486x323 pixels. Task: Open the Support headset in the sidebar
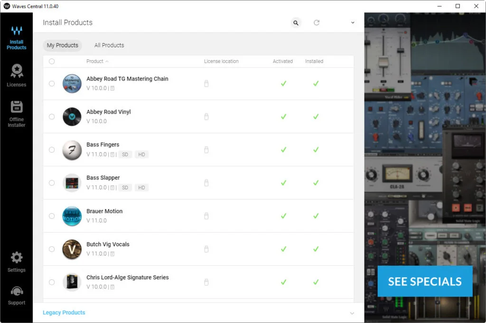(x=17, y=296)
